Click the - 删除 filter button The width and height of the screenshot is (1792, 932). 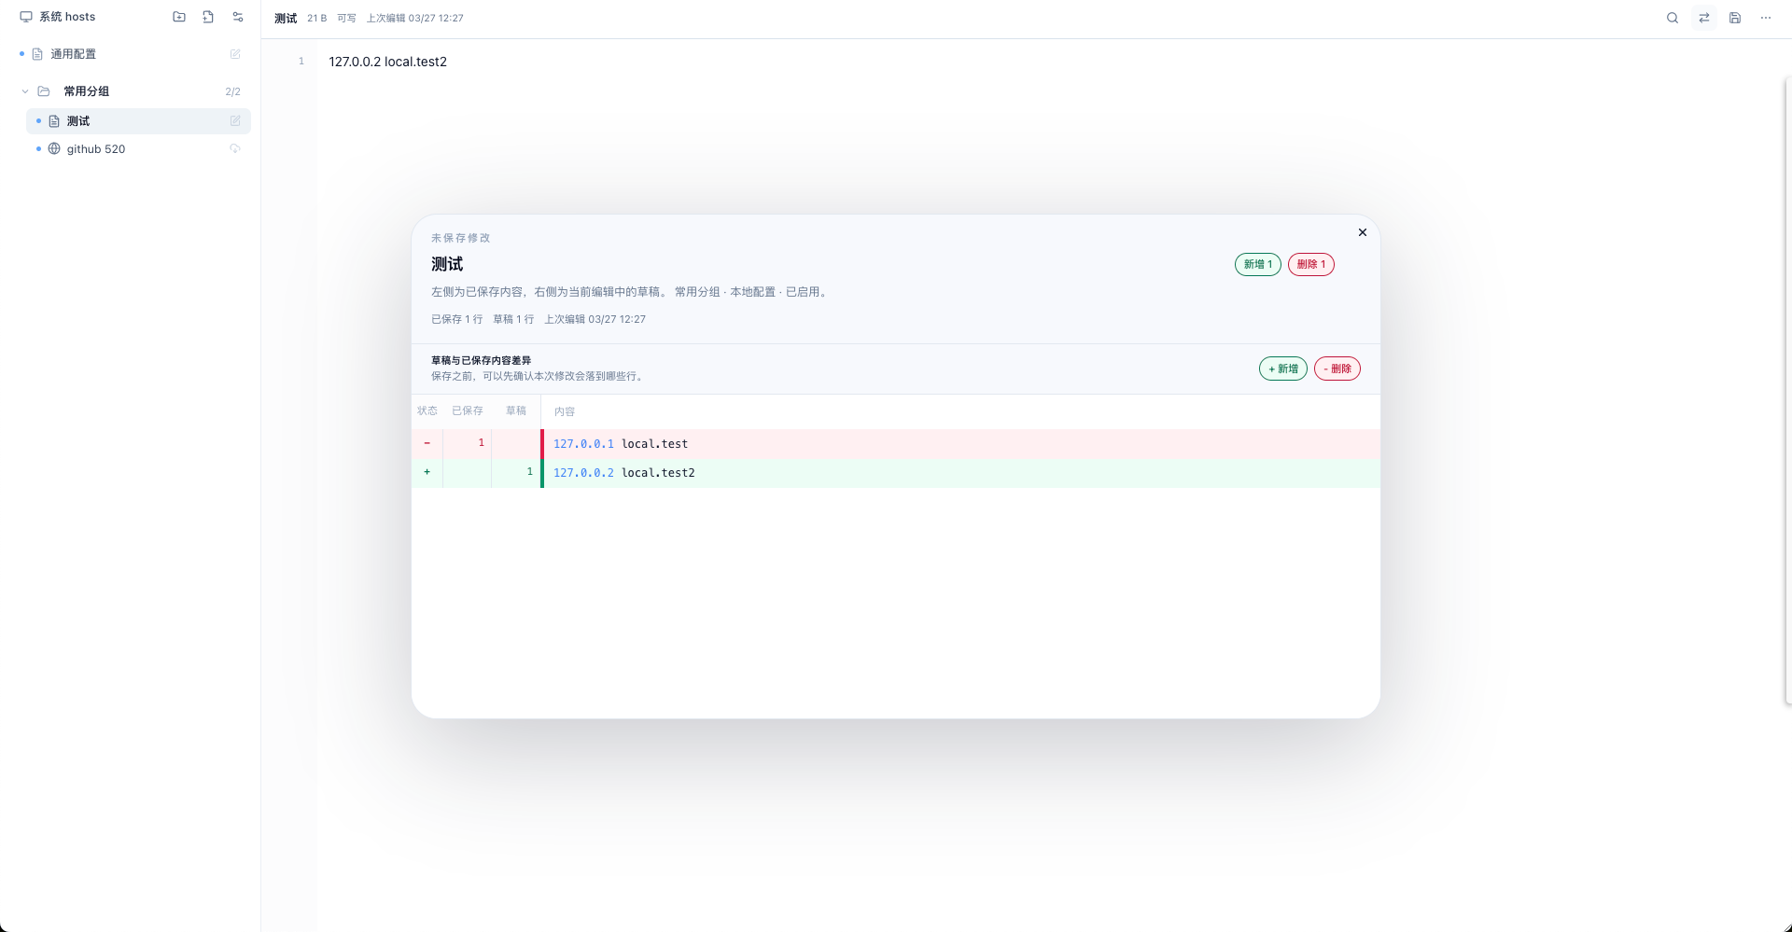[1337, 369]
